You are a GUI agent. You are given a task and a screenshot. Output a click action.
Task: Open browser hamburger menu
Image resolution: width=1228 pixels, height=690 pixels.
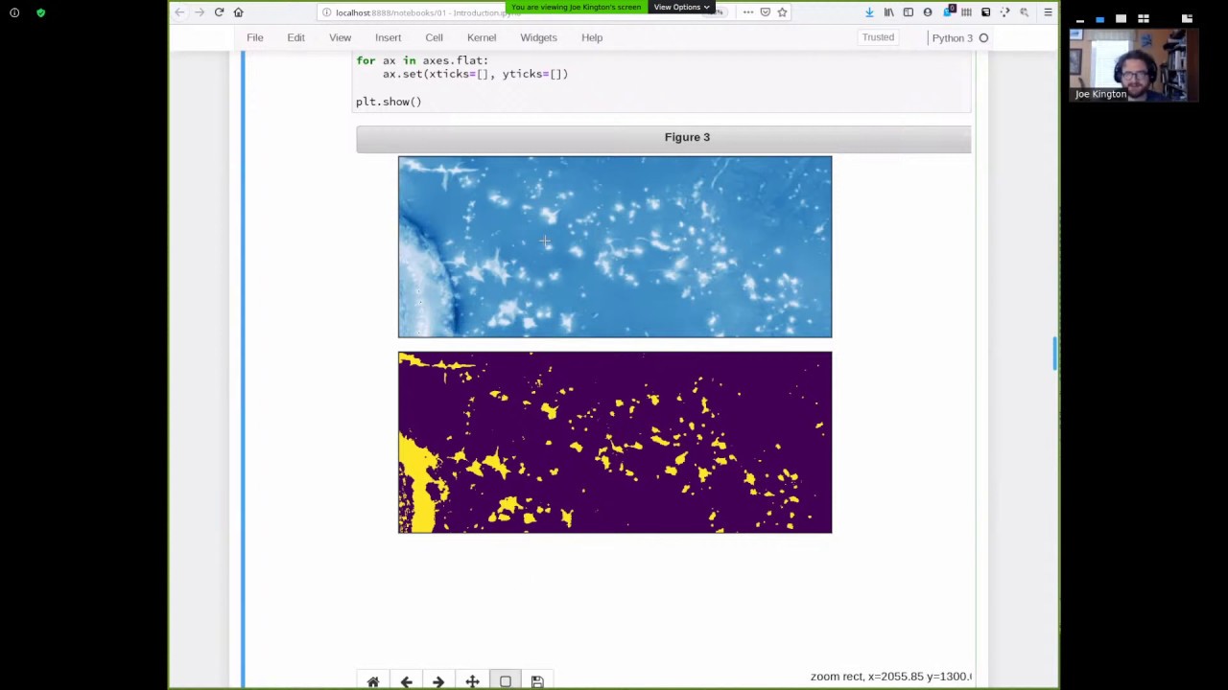1048,12
